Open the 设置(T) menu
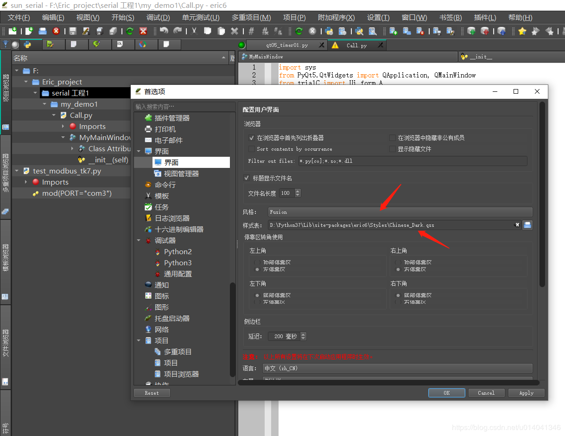Image resolution: width=565 pixels, height=436 pixels. pos(378,18)
